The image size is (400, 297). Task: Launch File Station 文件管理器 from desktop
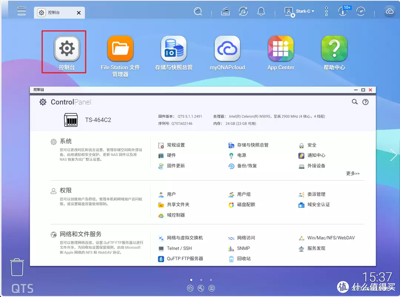[x=120, y=56]
